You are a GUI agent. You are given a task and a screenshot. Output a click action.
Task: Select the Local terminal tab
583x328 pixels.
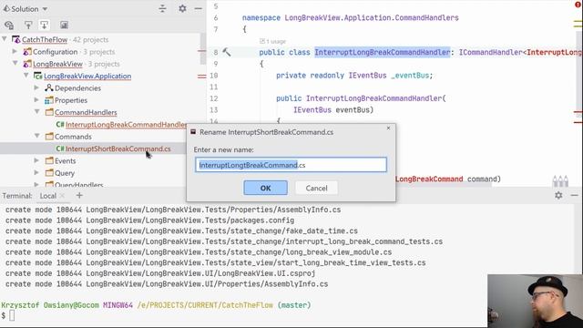click(x=48, y=196)
